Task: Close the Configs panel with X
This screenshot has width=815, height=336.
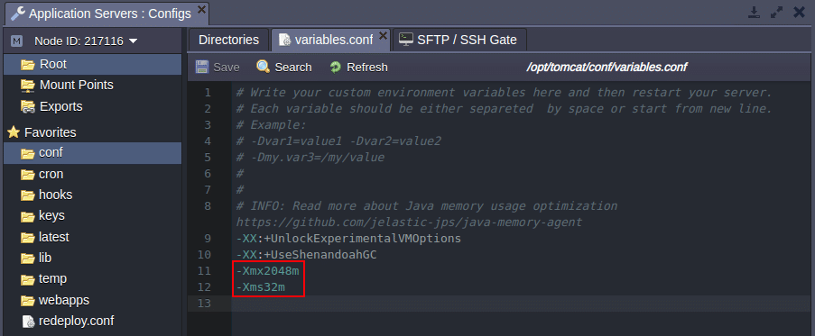Action: (x=799, y=13)
